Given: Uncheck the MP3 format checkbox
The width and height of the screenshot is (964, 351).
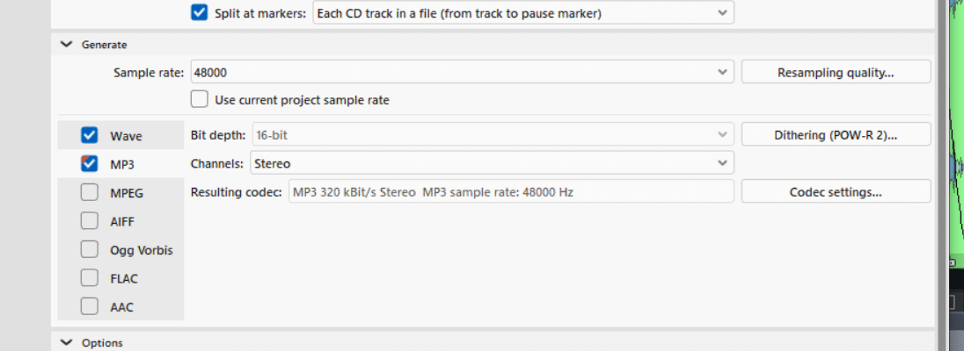Looking at the screenshot, I should (x=89, y=163).
